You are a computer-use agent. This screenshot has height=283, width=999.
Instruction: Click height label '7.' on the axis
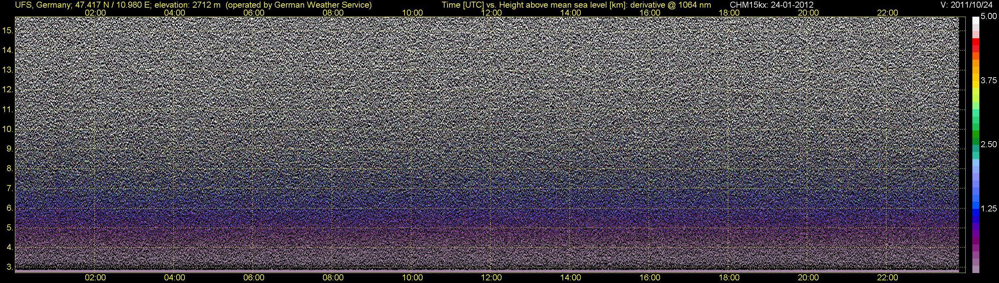point(10,189)
